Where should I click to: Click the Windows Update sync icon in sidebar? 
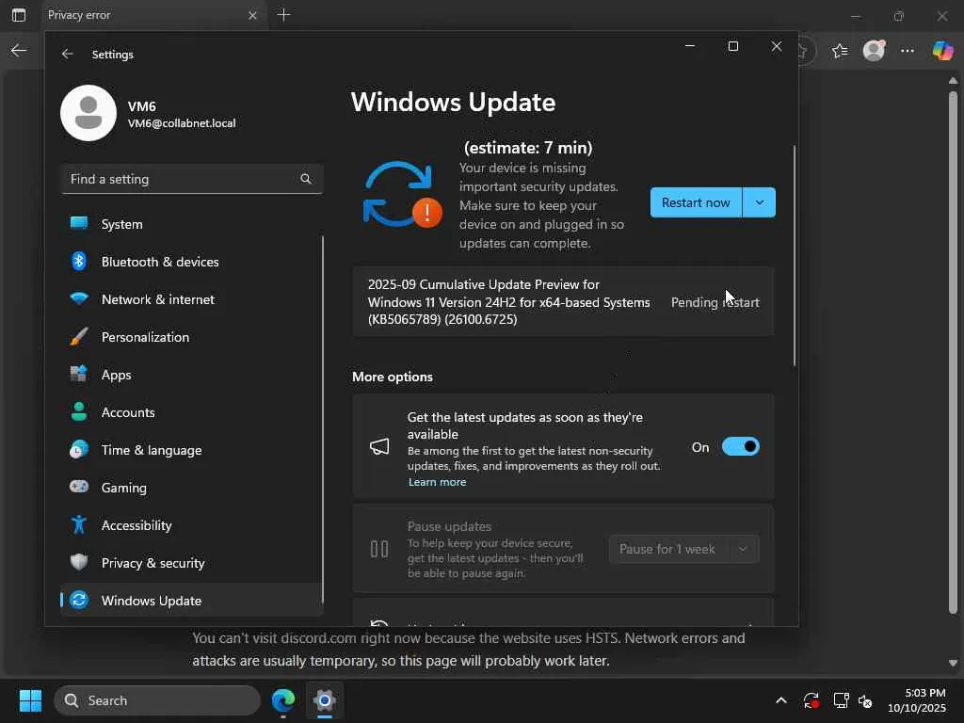pos(79,600)
